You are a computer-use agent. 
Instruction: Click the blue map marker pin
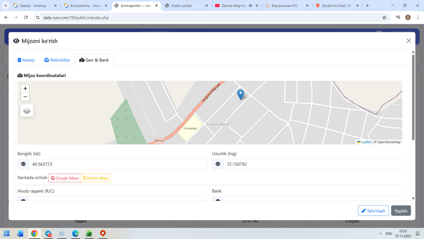[240, 95]
